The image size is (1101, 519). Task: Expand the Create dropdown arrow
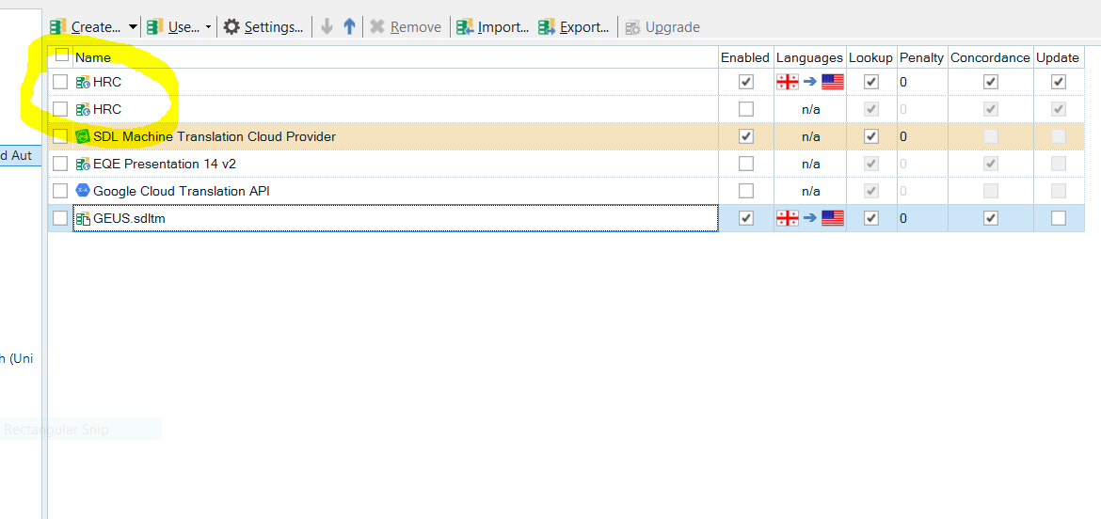click(x=133, y=27)
